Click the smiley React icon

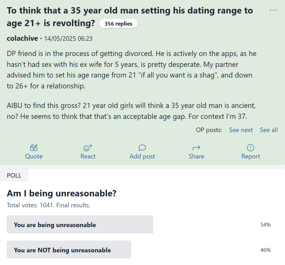[x=88, y=148]
